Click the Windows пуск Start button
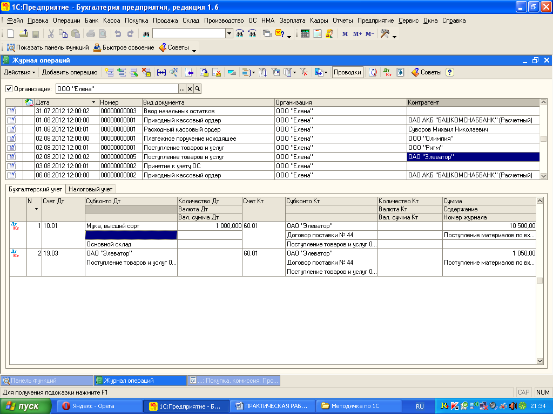Image resolution: width=553 pixels, height=414 pixels. click(x=25, y=406)
